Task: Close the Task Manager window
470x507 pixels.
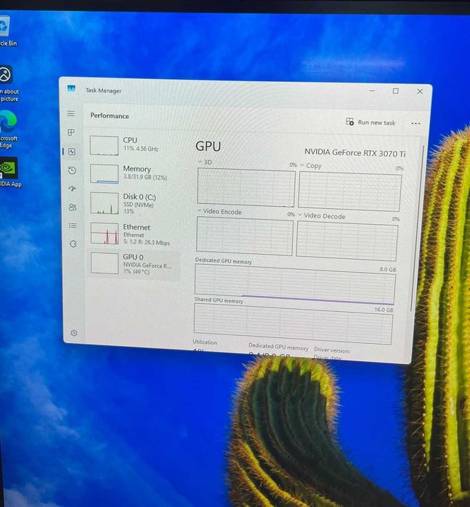Action: pyautogui.click(x=420, y=91)
